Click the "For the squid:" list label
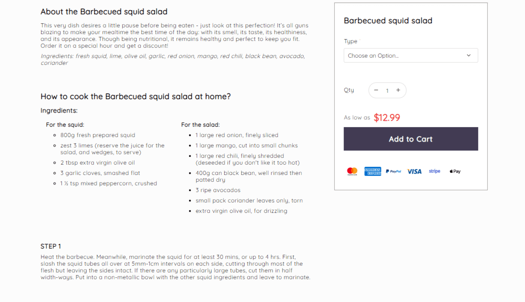525x302 pixels. pyautogui.click(x=65, y=125)
